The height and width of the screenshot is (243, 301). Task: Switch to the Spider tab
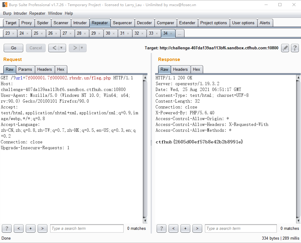[43, 23]
